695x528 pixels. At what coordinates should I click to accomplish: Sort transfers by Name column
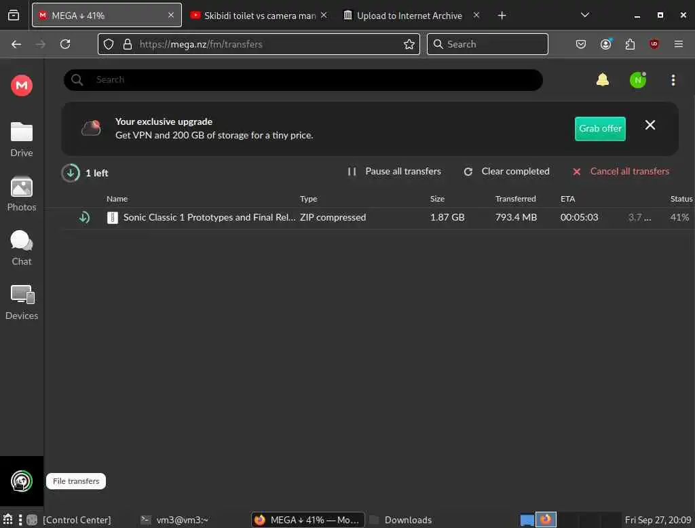117,199
